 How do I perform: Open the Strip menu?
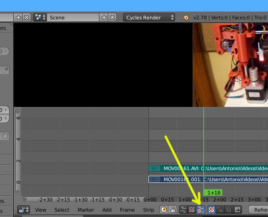[148, 210]
